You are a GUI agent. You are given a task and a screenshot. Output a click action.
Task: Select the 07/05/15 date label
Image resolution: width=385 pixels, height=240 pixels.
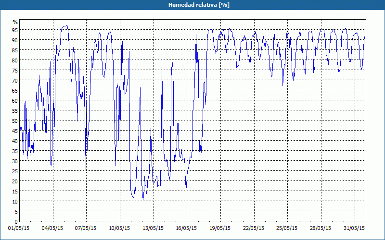click(86, 228)
